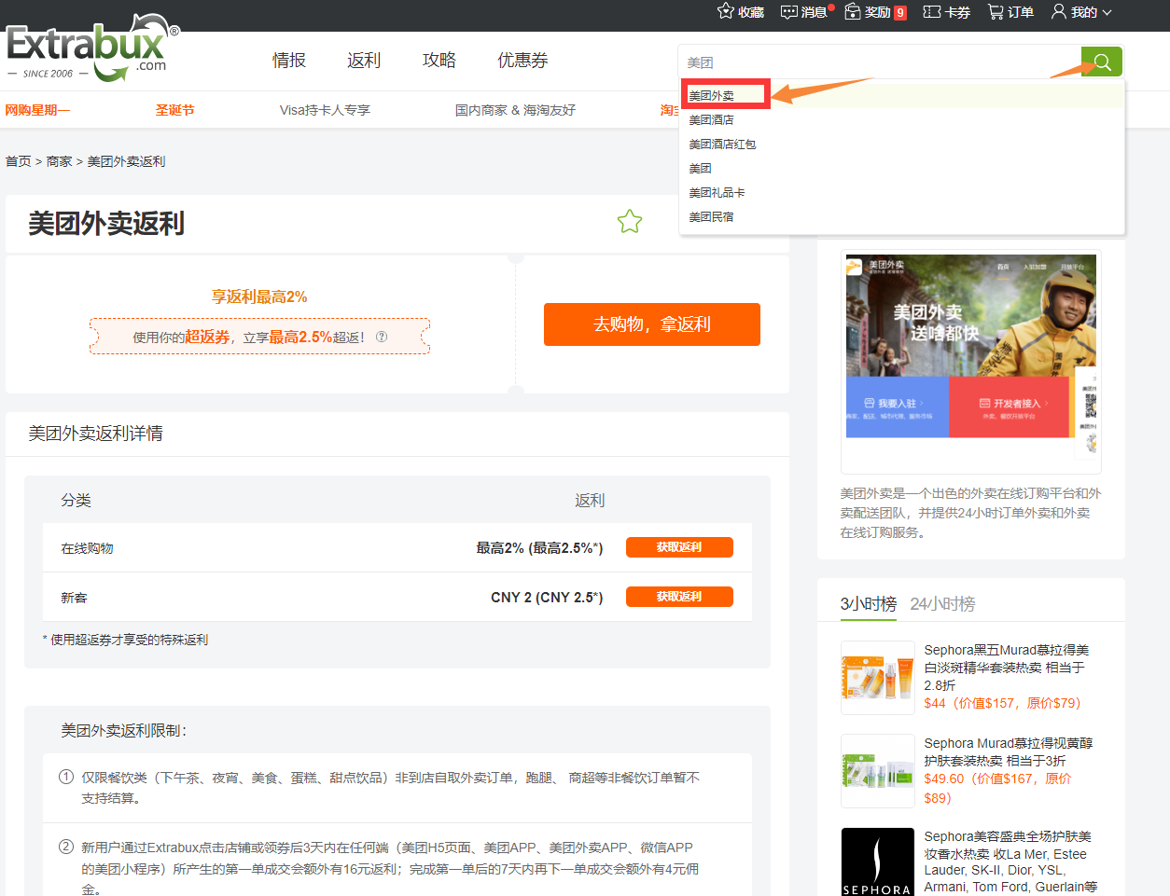Click the 收藏 star icon in the top bar

point(726,11)
